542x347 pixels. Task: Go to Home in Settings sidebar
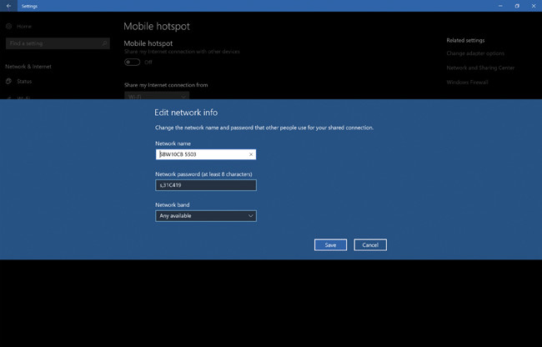point(24,26)
